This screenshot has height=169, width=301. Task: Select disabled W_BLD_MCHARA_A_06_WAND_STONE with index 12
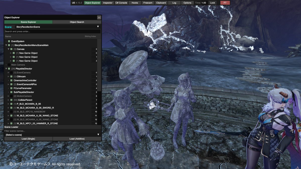(x=37, y=120)
